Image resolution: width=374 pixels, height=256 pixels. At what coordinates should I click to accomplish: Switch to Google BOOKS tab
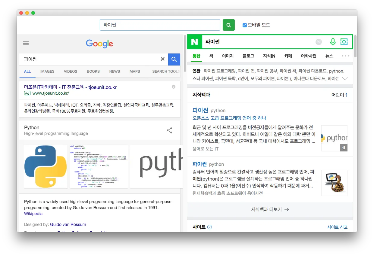pos(93,72)
